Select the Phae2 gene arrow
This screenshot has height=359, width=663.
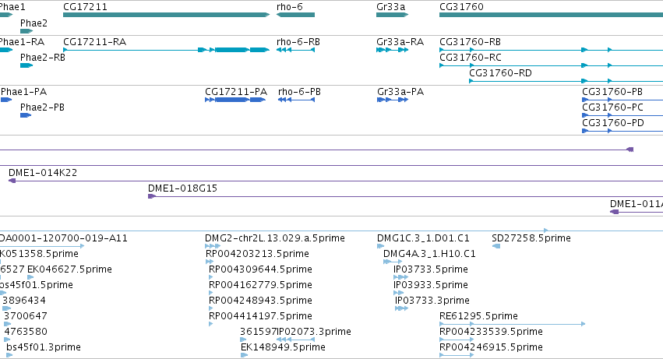pos(26,31)
